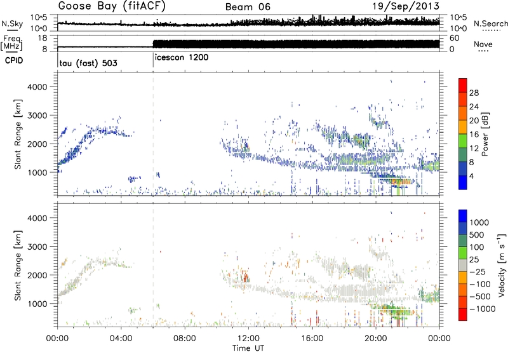Click the 4000 tick on power panel axis

[x=37, y=87]
